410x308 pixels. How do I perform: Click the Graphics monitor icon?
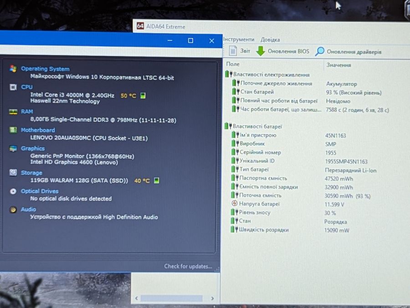click(x=13, y=148)
